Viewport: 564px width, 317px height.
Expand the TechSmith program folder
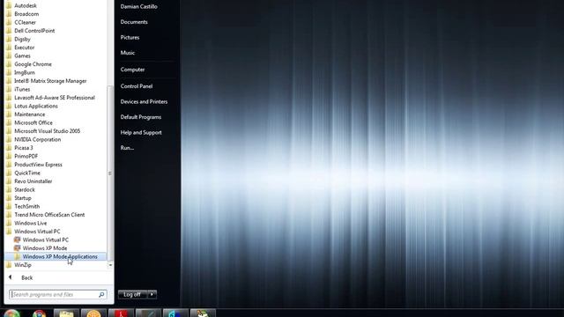27,206
